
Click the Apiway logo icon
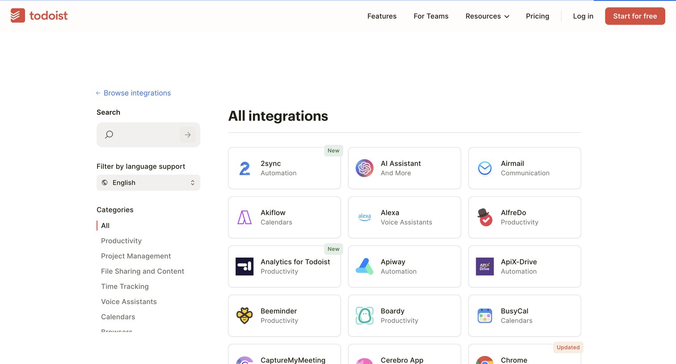[364, 267]
